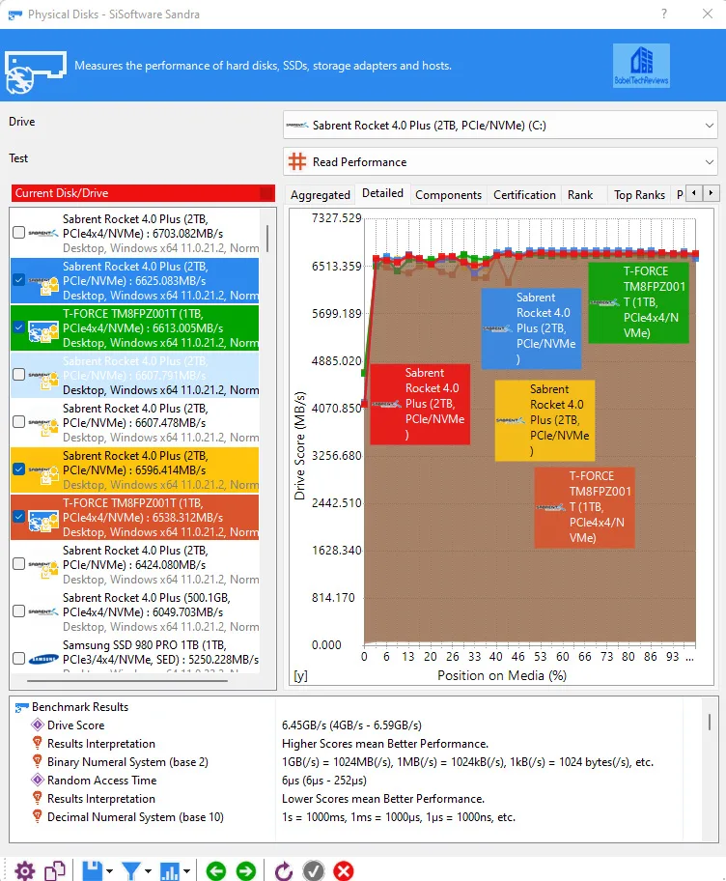
Task: Click the gray checkmark OK icon
Action: point(314,871)
